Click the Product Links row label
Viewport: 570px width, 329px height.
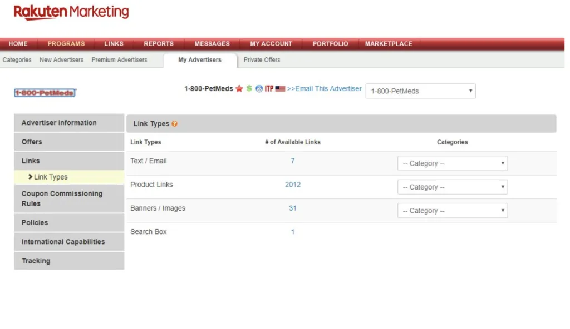coord(151,185)
